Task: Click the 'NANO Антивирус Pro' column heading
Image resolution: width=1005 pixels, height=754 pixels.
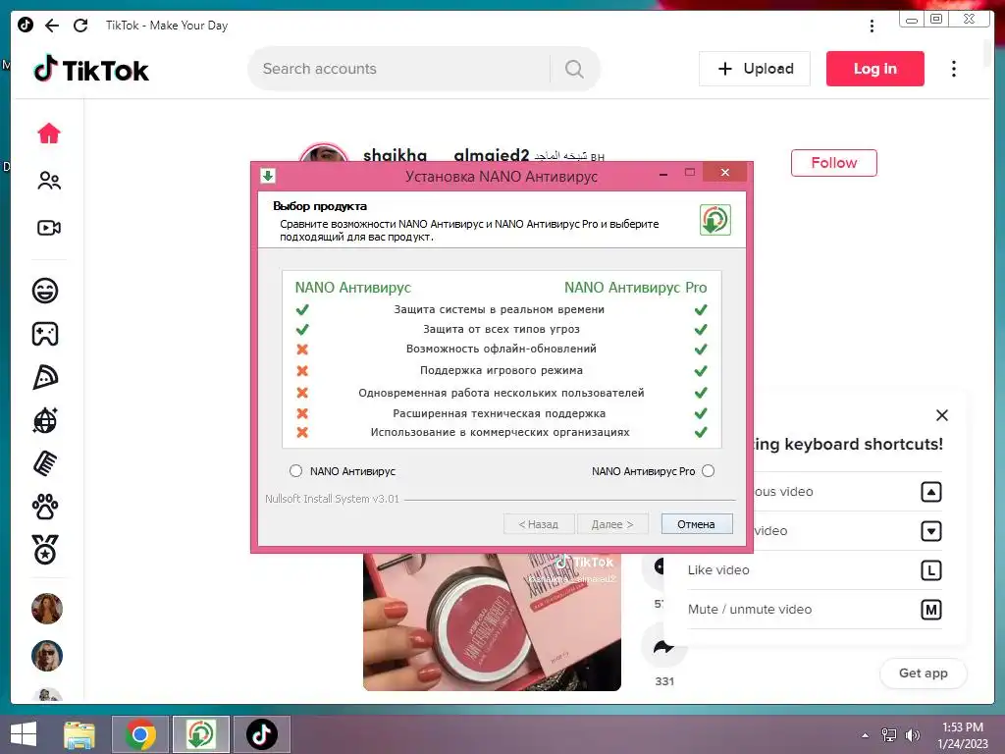Action: (x=635, y=288)
